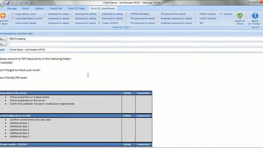263x148 pixels.
Task: Click the 'Additional step 3' bullet
Action: coord(19,130)
